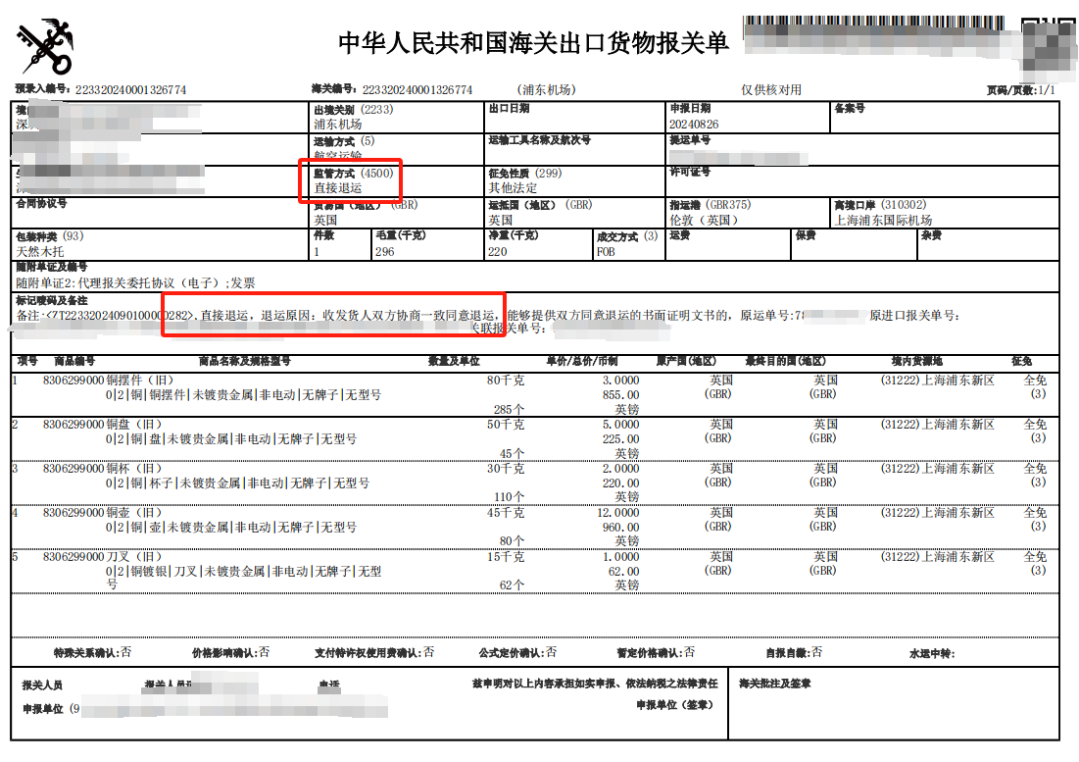The image size is (1079, 762).
Task: Click item 4 total 960.00
Action: tap(620, 528)
